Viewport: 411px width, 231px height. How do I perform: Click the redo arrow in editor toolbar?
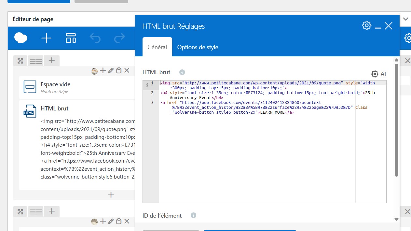119,38
